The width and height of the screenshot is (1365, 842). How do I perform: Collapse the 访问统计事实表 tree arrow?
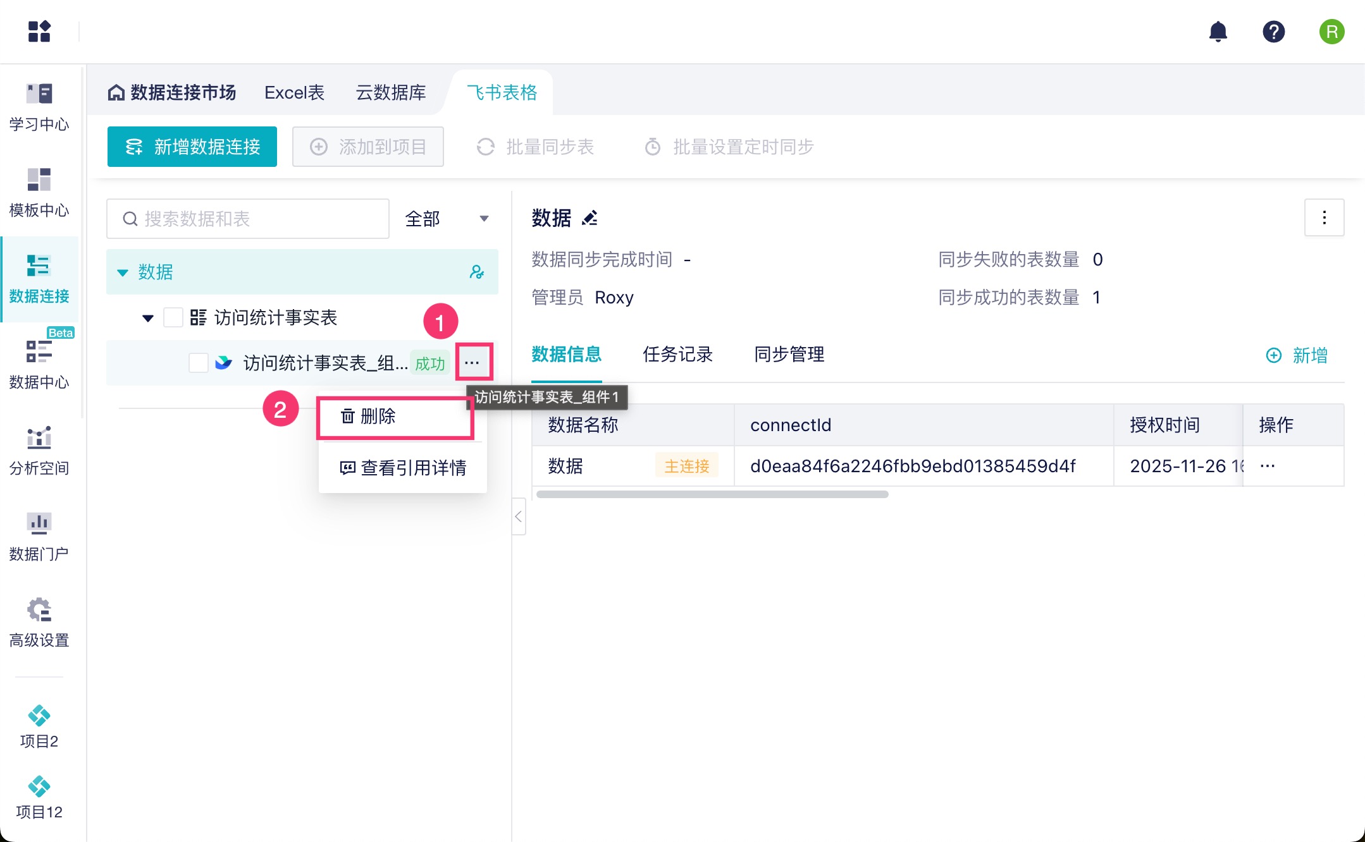(x=148, y=318)
